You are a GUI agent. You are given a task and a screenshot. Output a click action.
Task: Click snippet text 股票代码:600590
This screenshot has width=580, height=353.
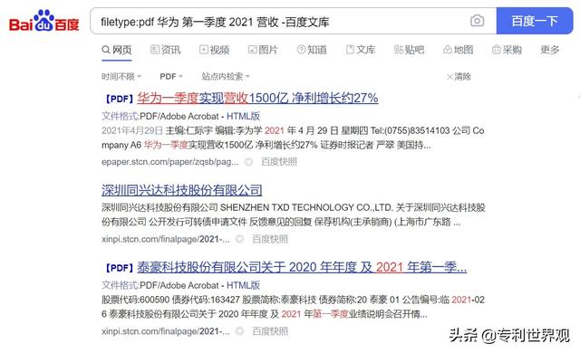tap(135, 300)
